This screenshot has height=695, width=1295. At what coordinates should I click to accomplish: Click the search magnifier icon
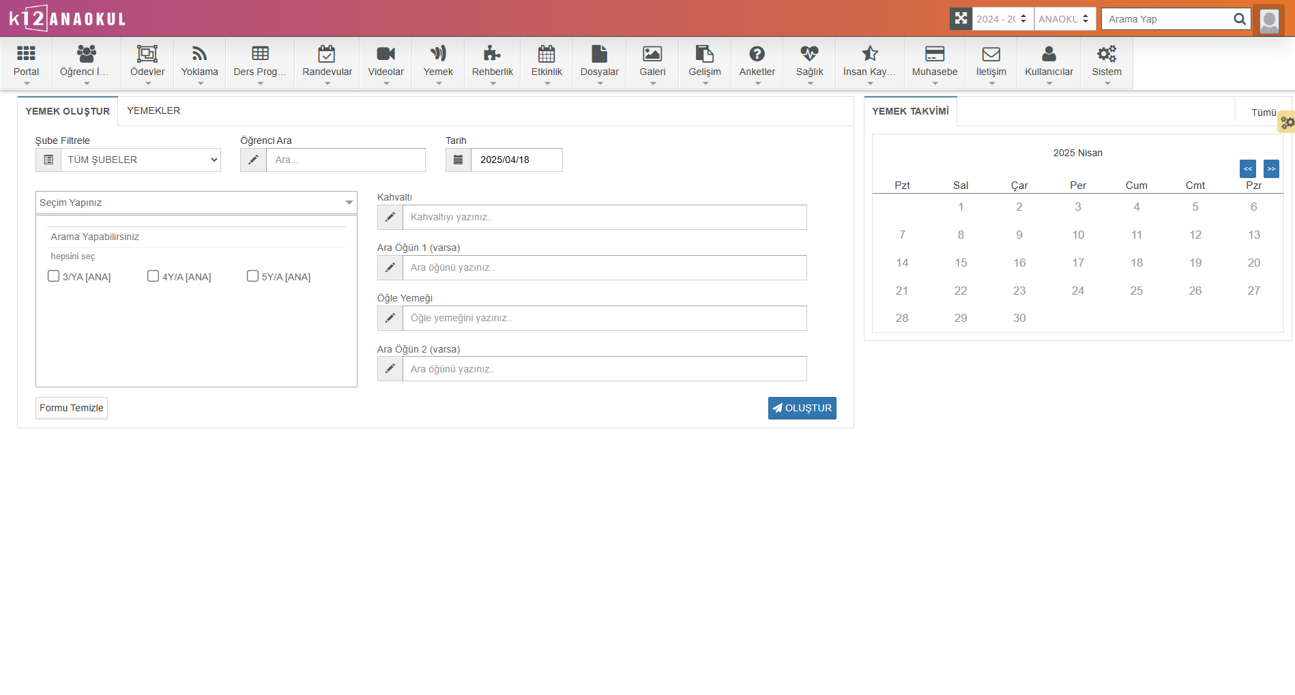[1239, 19]
